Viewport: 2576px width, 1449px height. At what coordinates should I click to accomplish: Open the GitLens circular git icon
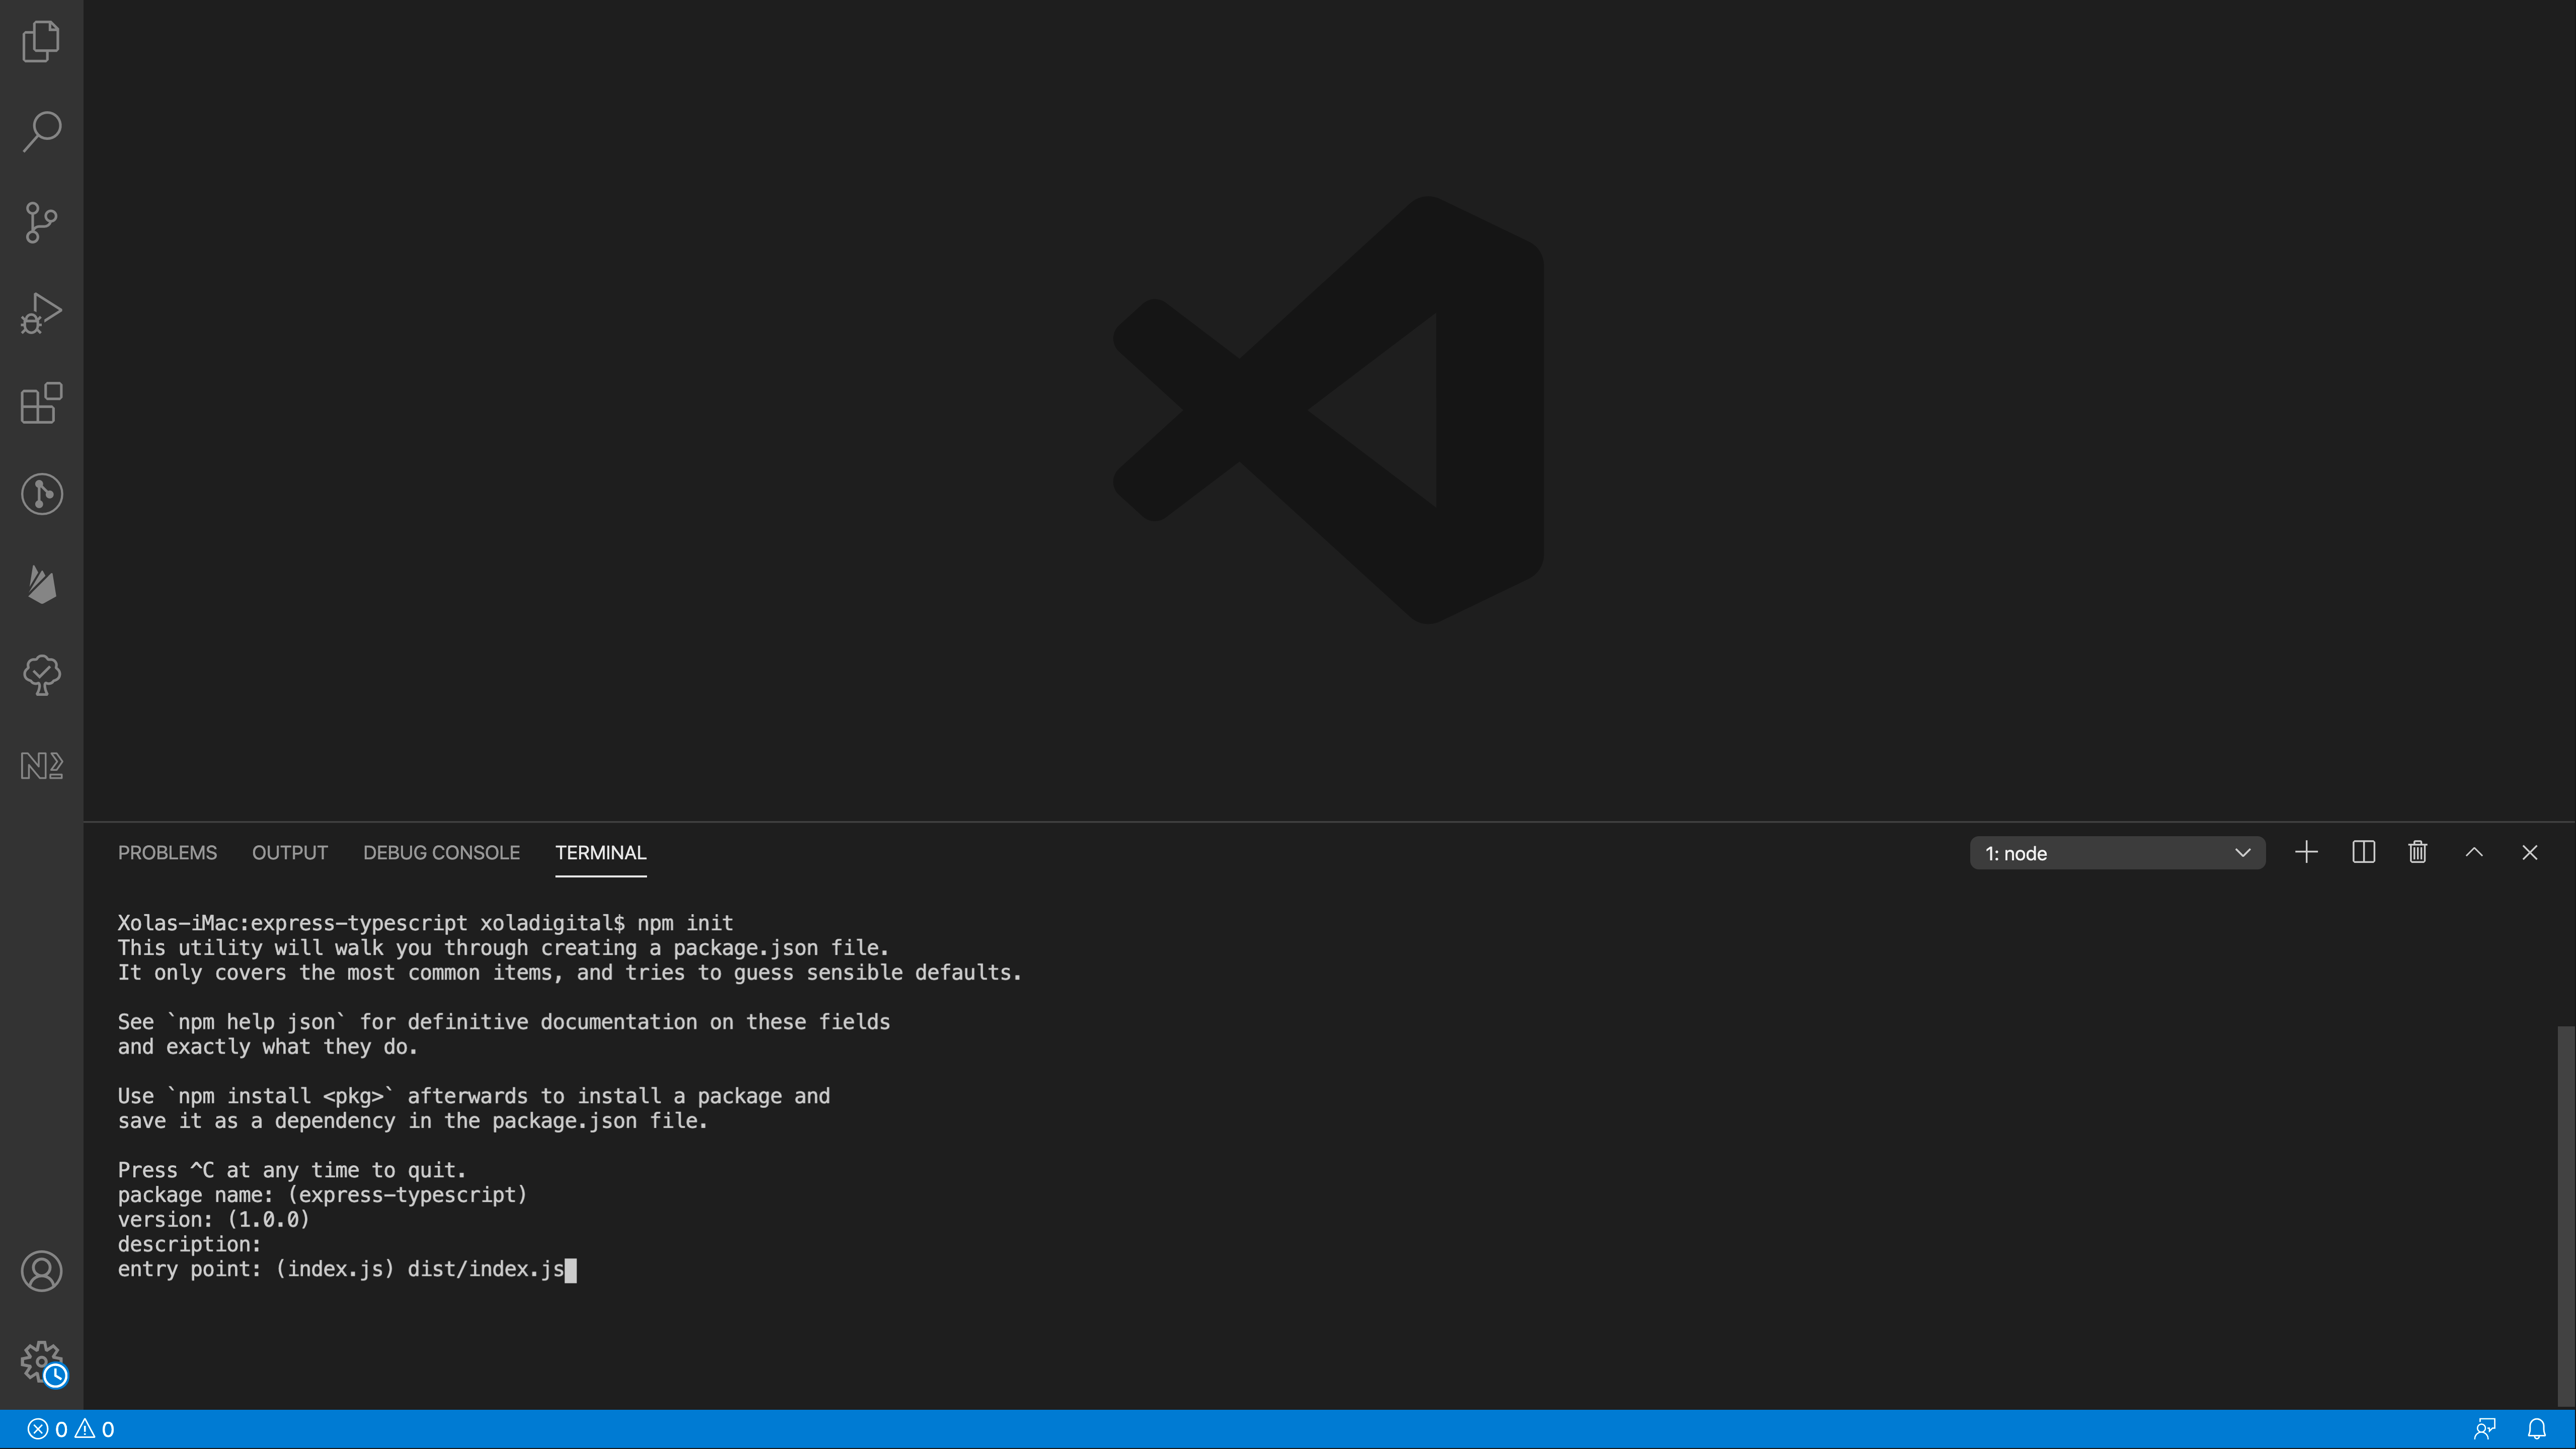point(41,494)
